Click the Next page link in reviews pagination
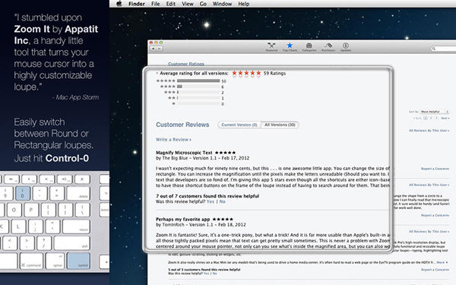456x285 pixels. click(445, 119)
